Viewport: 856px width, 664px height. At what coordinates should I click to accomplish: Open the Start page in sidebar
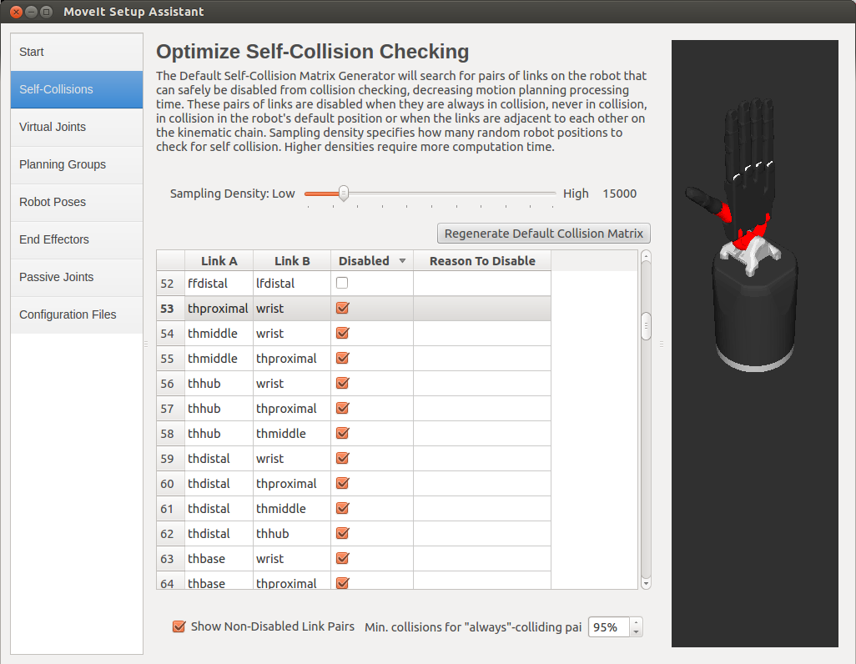tap(77, 52)
